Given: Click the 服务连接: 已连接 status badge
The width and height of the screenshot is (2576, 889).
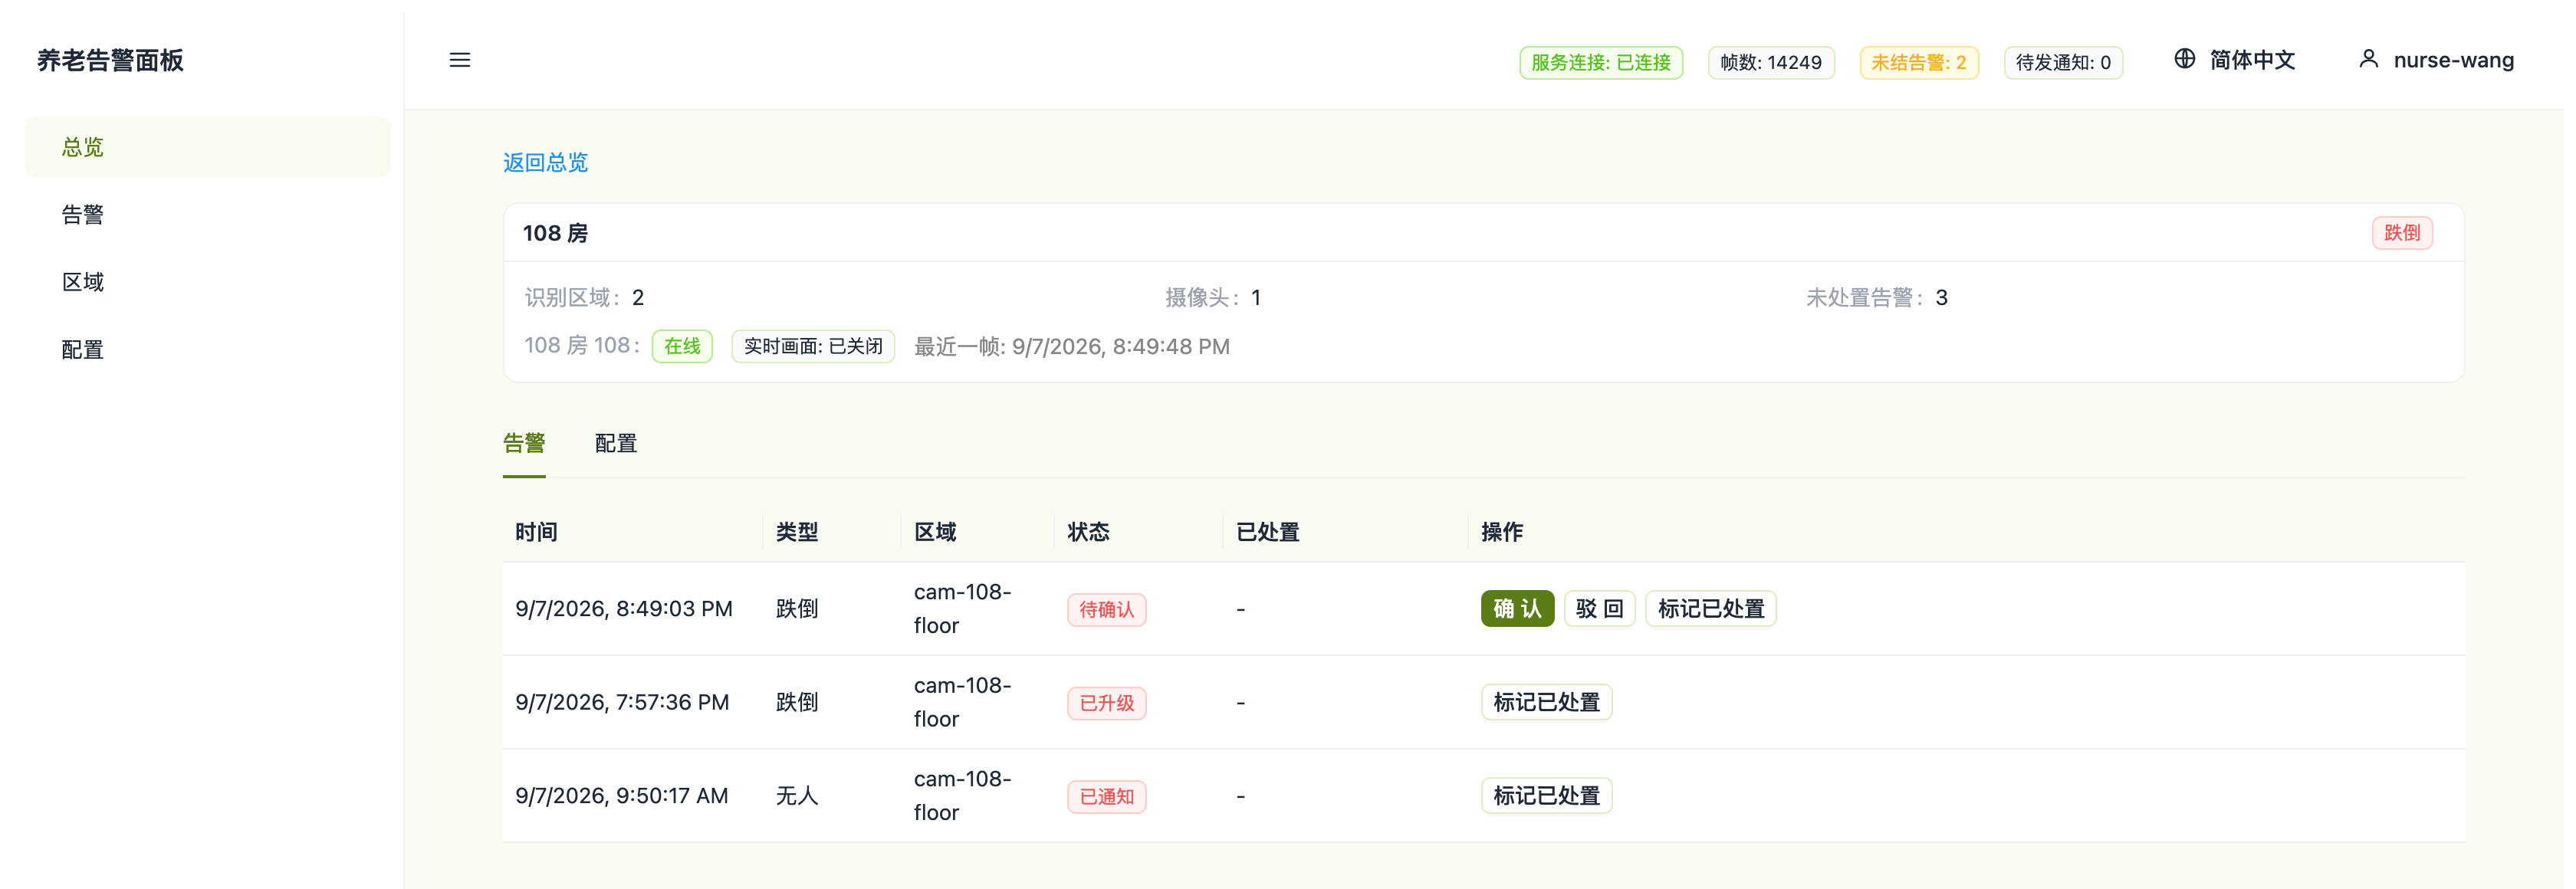Looking at the screenshot, I should [1600, 62].
